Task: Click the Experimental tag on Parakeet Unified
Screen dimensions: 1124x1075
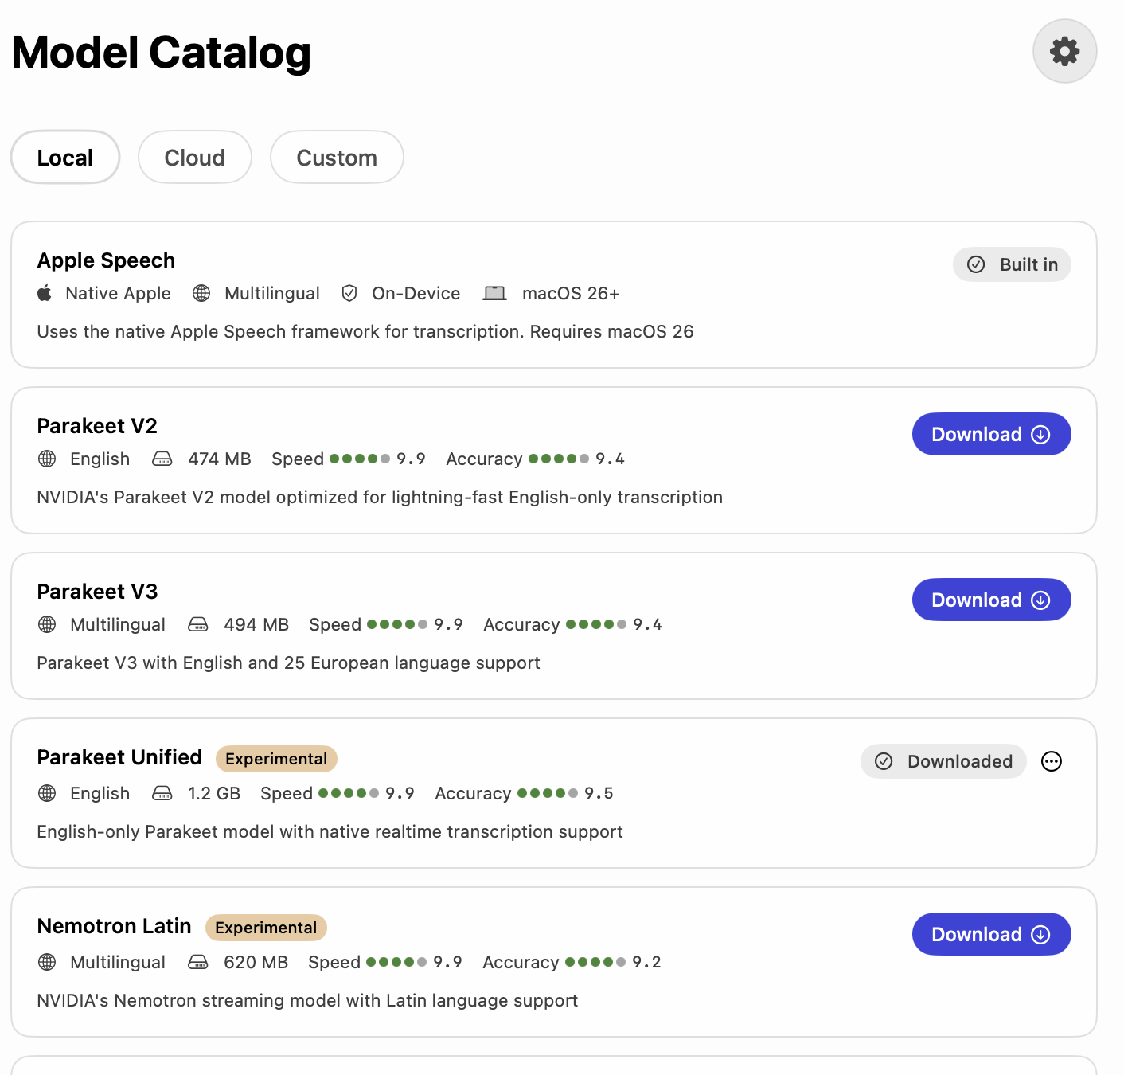Action: pyautogui.click(x=276, y=759)
